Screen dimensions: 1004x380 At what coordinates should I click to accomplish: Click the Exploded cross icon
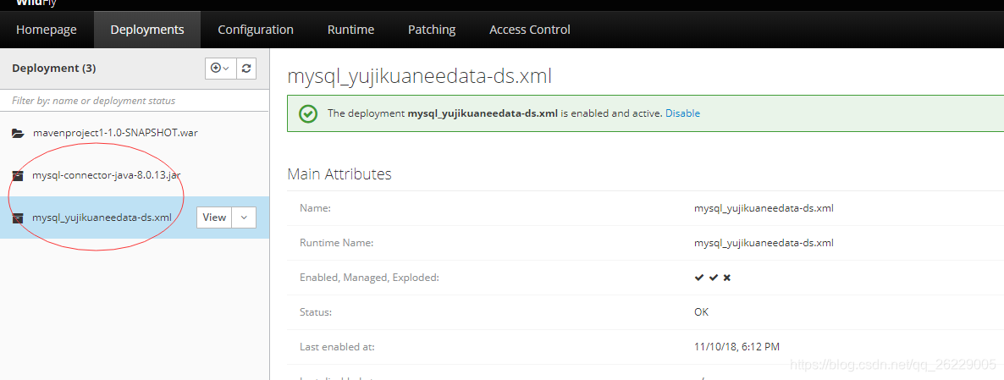726,278
